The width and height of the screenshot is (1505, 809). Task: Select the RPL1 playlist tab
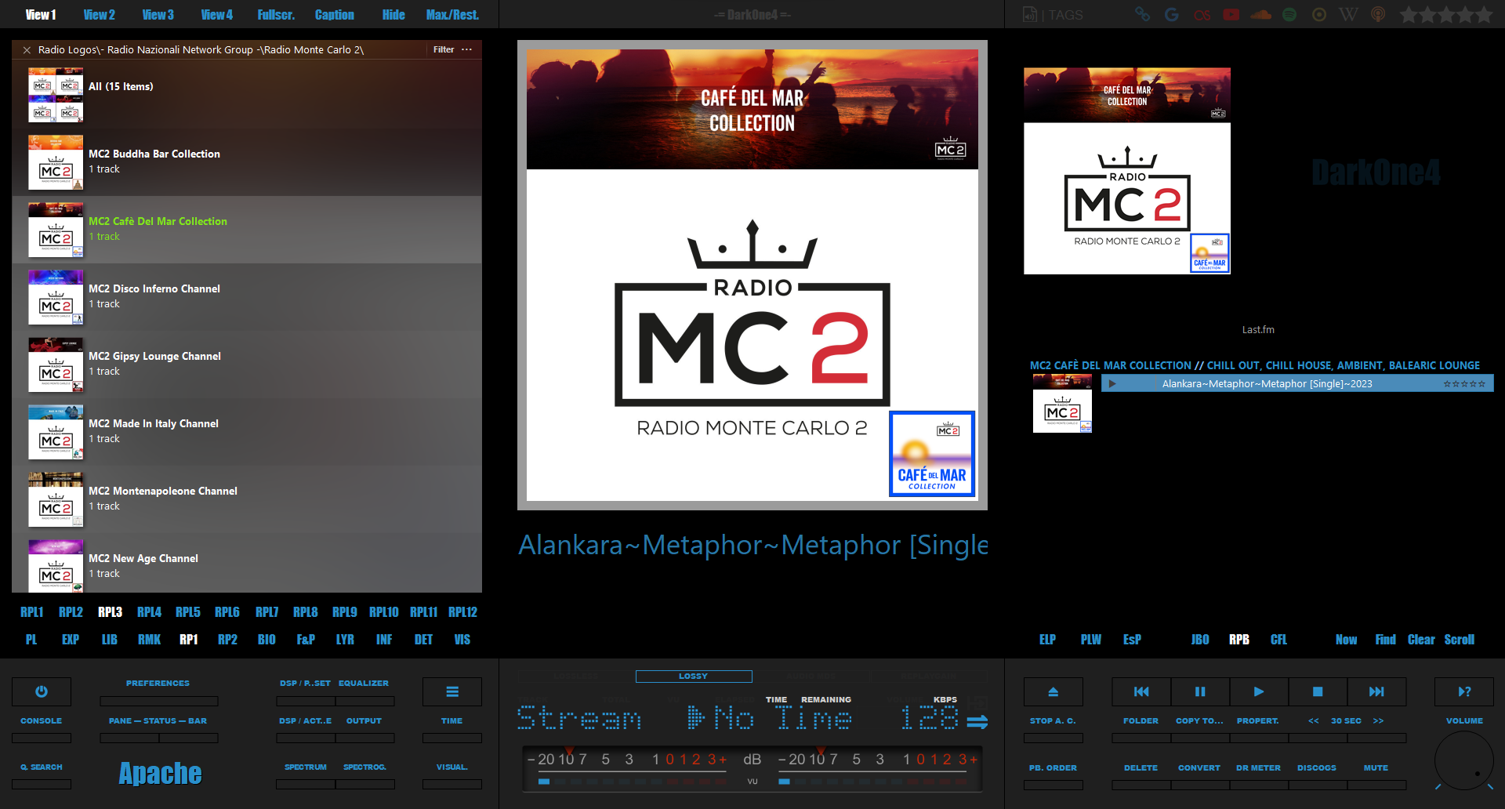(31, 611)
